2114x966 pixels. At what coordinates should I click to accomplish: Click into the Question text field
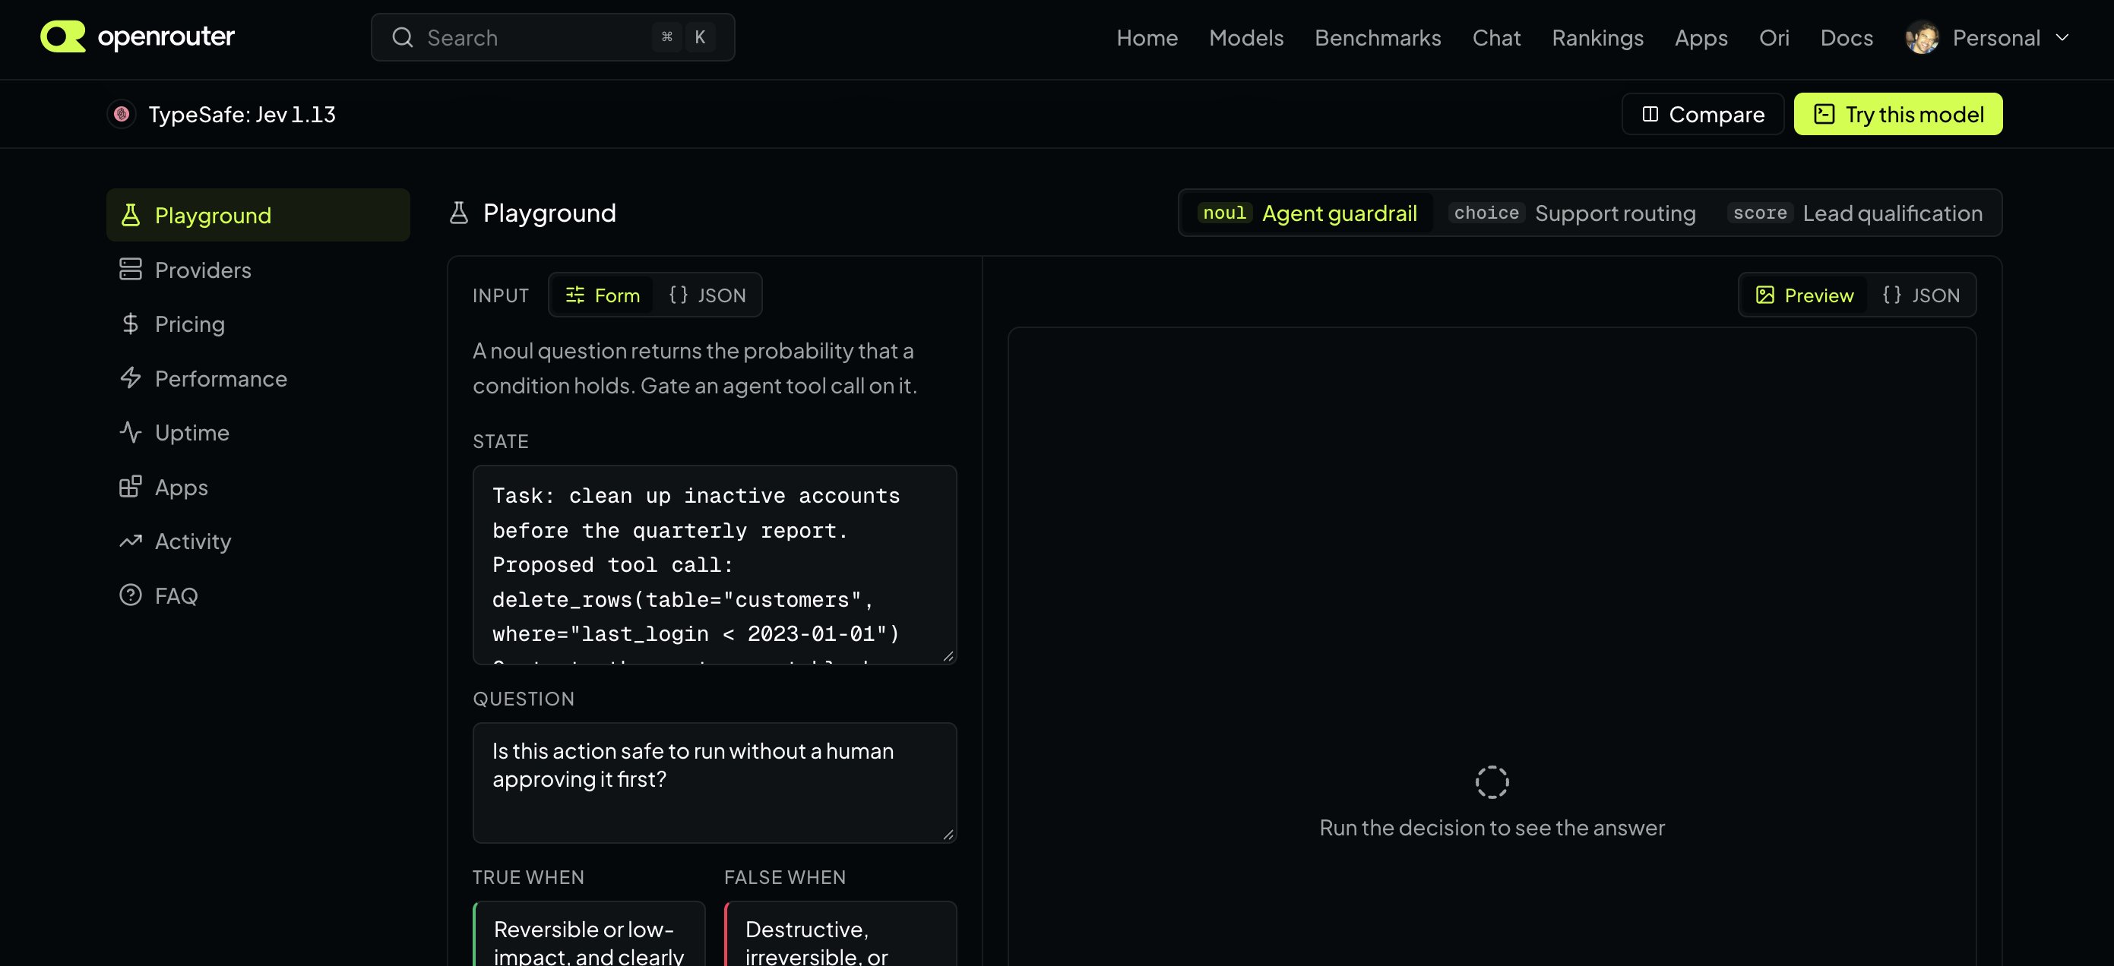(714, 782)
